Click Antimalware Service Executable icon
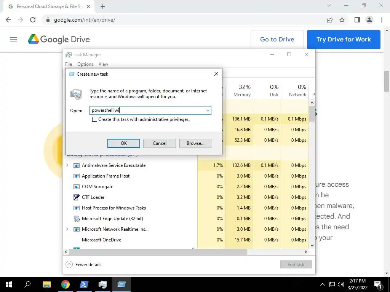 point(76,165)
